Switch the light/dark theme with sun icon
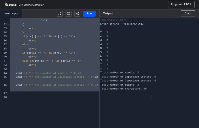 (x=69, y=14)
